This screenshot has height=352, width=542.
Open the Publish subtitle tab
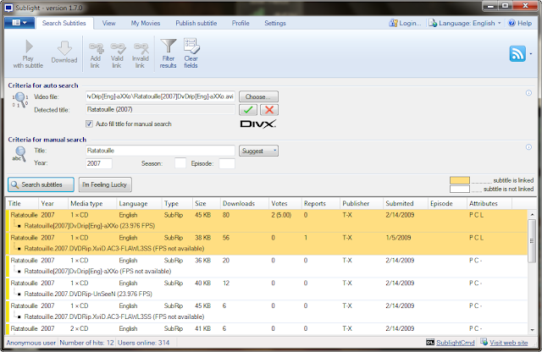tap(196, 23)
